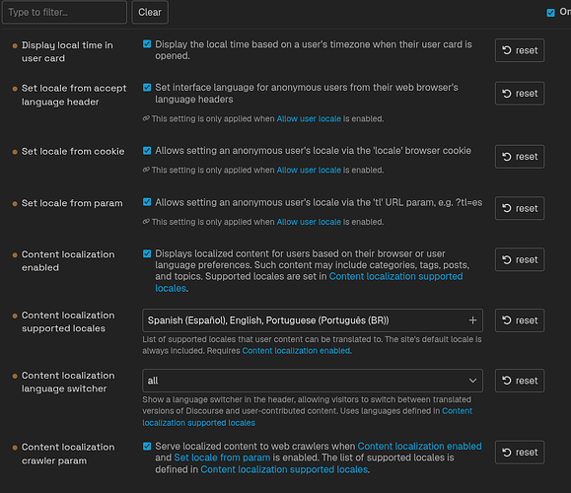Reset Display local time in user card
This screenshot has width=571, height=493.
click(x=520, y=50)
